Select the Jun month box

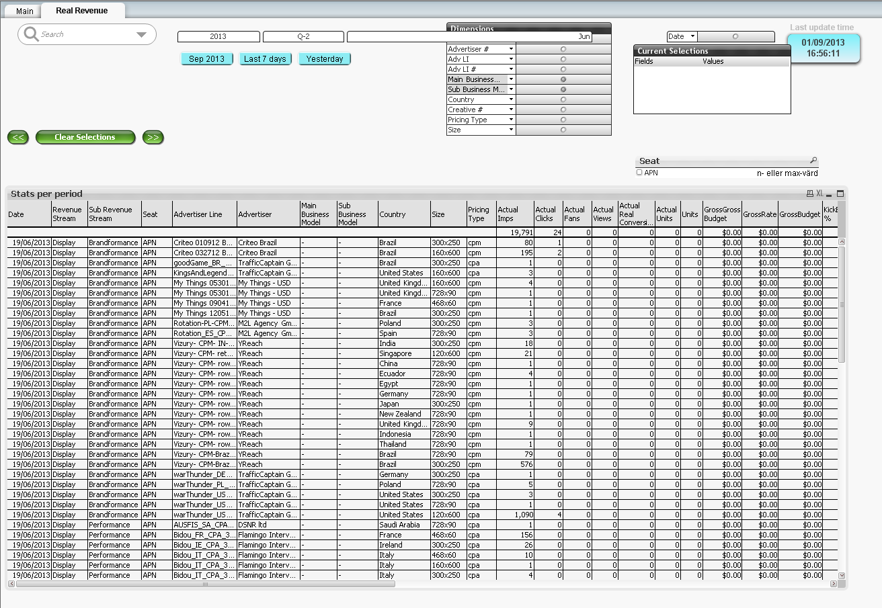point(469,37)
